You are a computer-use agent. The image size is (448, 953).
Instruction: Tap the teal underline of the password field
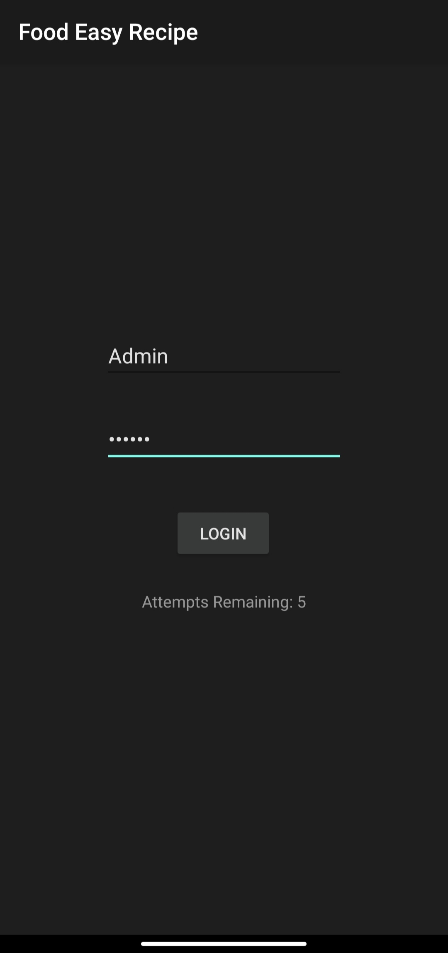click(224, 456)
